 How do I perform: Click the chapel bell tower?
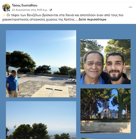tap(106, 105)
